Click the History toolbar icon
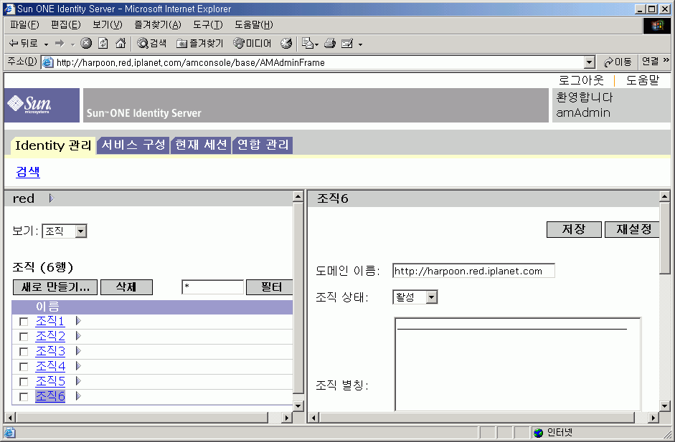 [286, 44]
